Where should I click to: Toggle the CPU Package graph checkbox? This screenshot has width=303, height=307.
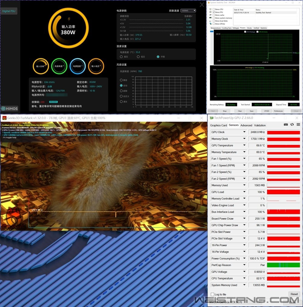(x=245, y=32)
